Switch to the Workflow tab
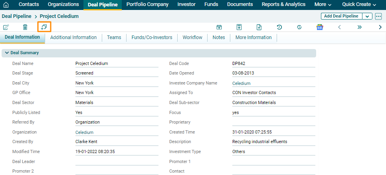 192,37
